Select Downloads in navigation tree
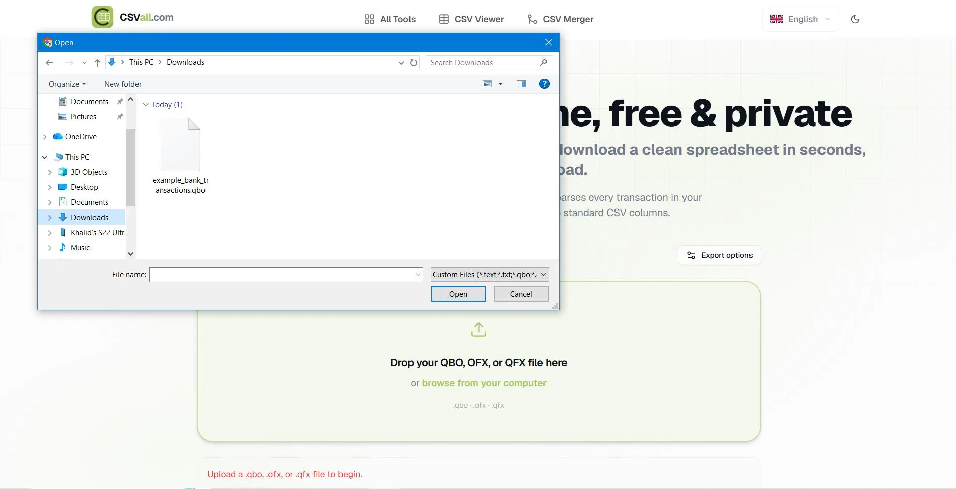This screenshot has width=956, height=489. coord(89,218)
